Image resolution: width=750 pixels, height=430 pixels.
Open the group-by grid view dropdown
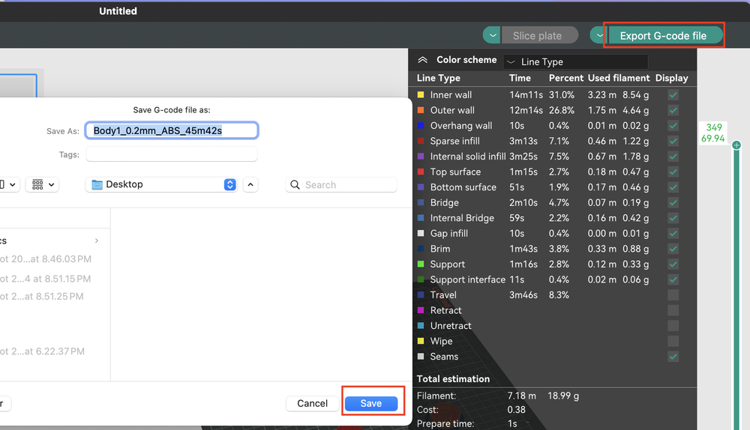(43, 184)
